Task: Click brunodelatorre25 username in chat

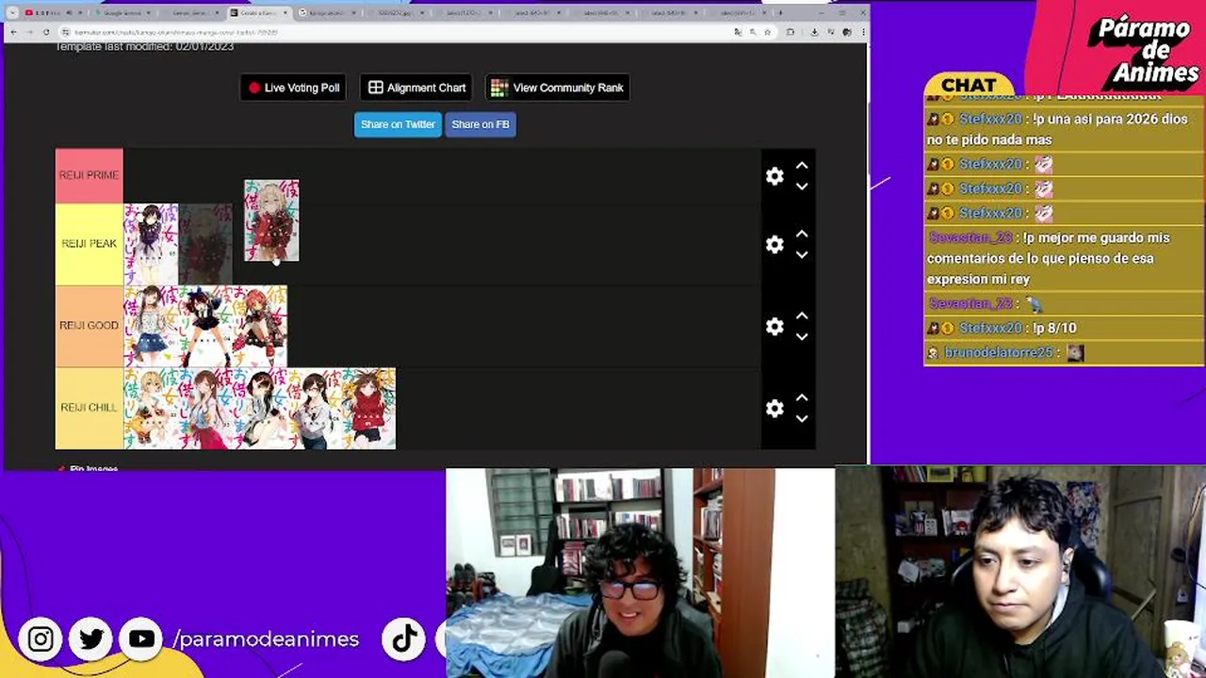Action: (999, 352)
